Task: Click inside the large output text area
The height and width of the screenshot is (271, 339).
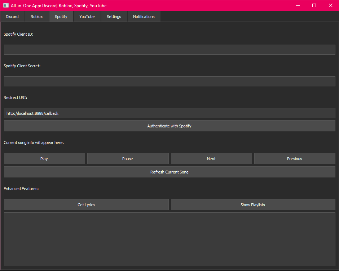Action: pos(169,239)
